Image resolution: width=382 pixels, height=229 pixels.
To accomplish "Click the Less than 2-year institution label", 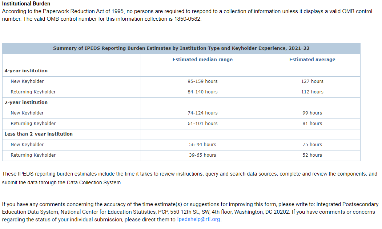I will coord(39,134).
